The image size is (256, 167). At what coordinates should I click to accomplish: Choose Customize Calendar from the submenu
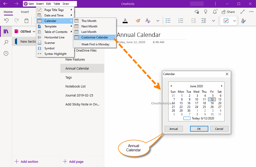[x=94, y=37]
